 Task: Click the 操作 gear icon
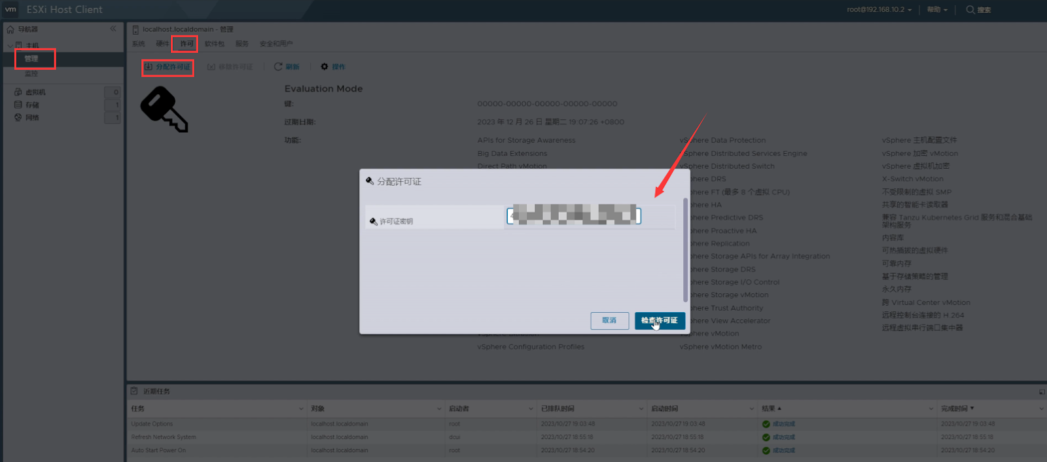coord(325,67)
